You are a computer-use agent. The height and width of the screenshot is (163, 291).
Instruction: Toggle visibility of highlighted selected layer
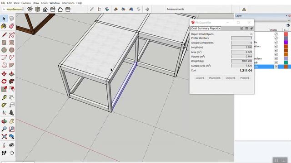point(276,67)
